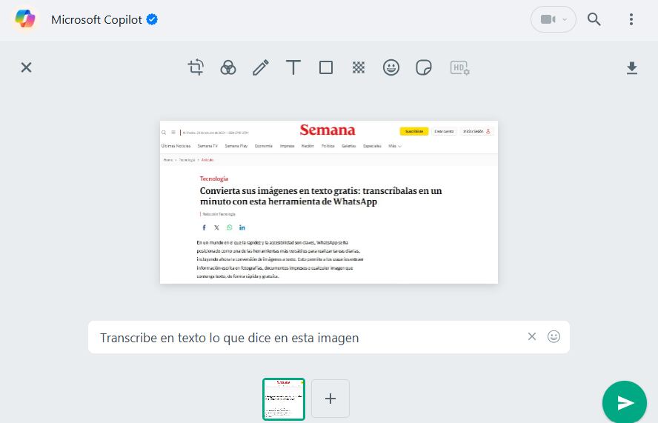658x423 pixels.
Task: Search within the chat
Action: (594, 19)
